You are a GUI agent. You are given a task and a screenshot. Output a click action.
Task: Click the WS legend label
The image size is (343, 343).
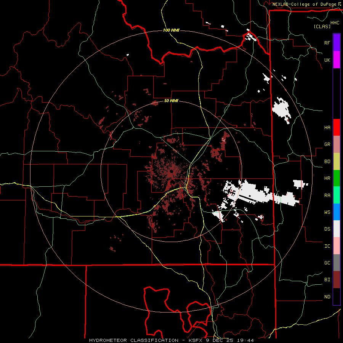pos(327,212)
